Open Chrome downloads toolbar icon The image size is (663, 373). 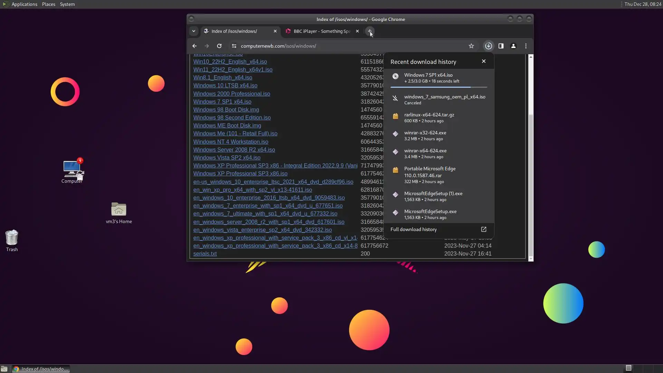(x=488, y=46)
